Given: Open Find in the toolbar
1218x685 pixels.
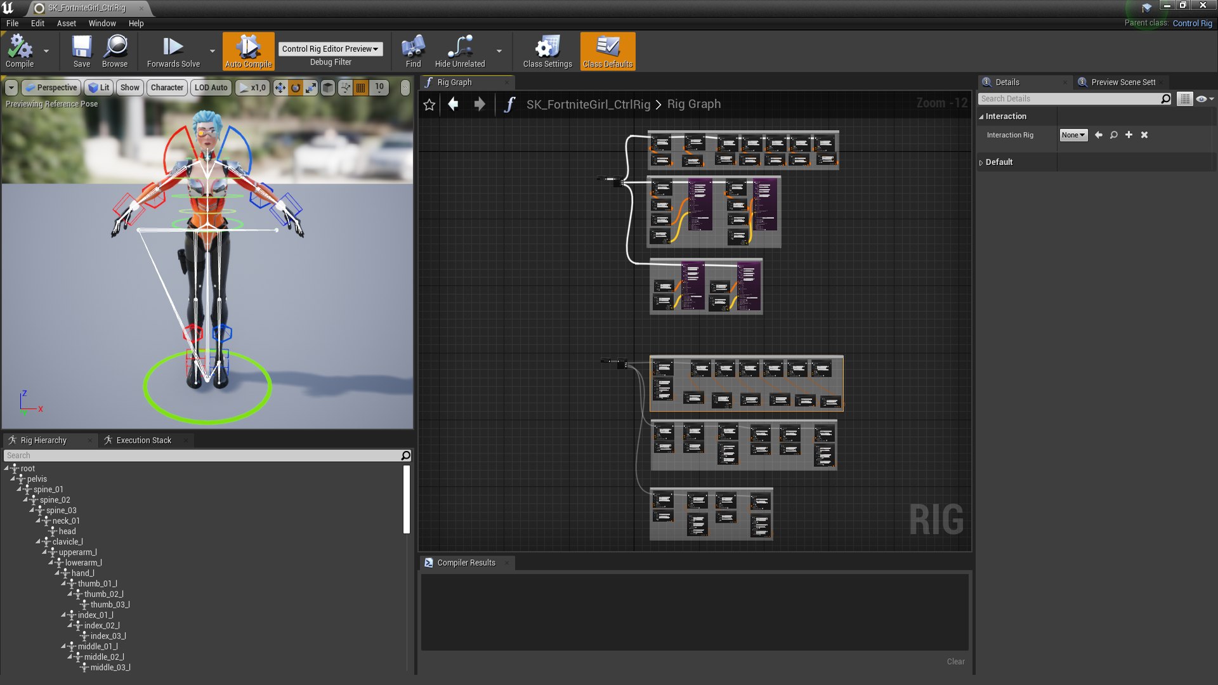Looking at the screenshot, I should (413, 51).
